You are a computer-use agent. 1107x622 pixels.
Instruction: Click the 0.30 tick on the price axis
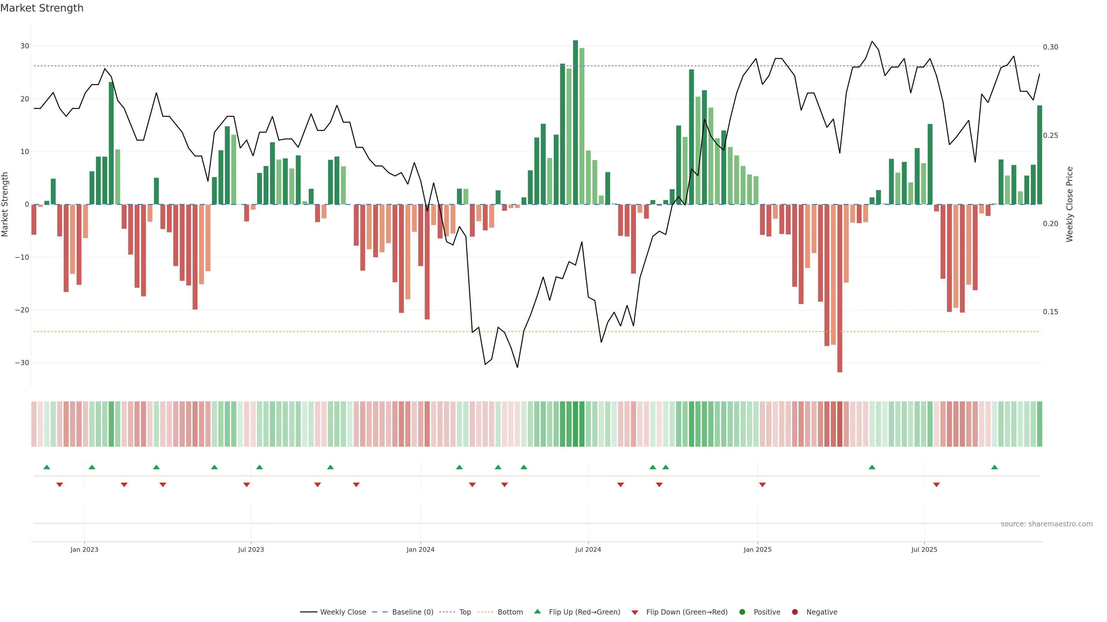pyautogui.click(x=1050, y=47)
